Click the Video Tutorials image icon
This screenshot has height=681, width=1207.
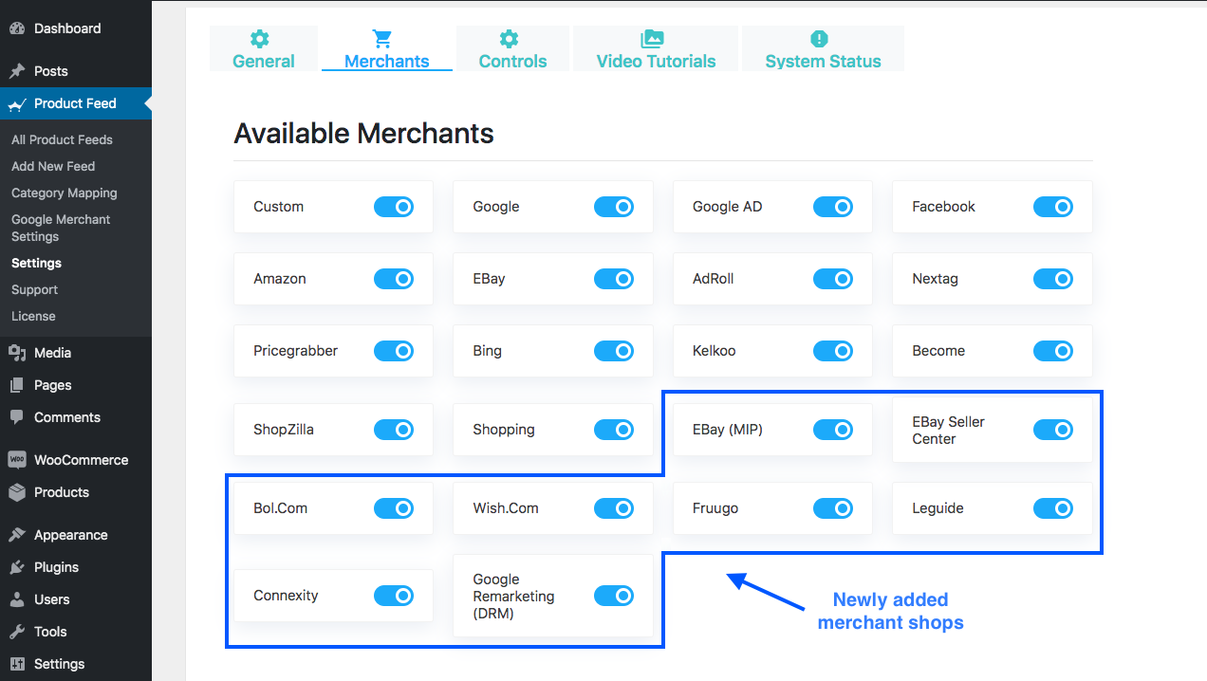652,39
